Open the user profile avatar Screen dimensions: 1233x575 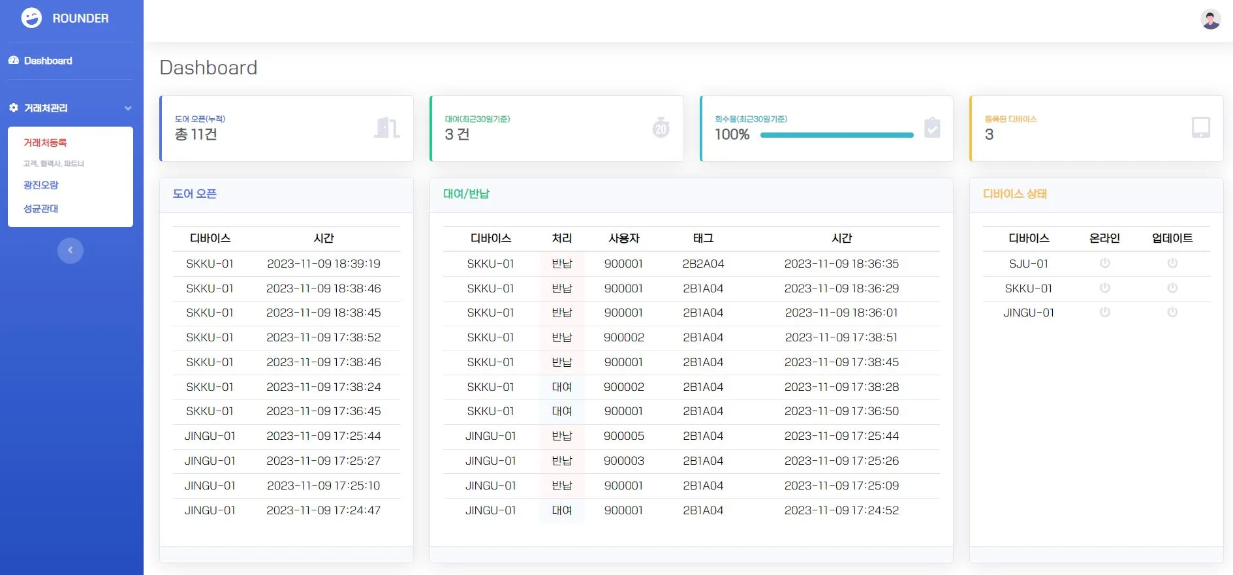coord(1210,19)
